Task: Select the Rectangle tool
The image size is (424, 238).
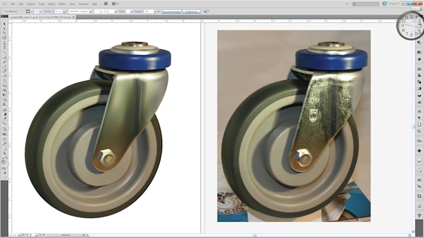Action: coord(4,57)
